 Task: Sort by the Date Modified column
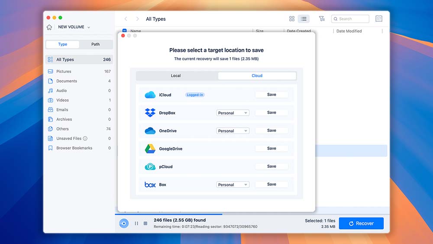349,31
